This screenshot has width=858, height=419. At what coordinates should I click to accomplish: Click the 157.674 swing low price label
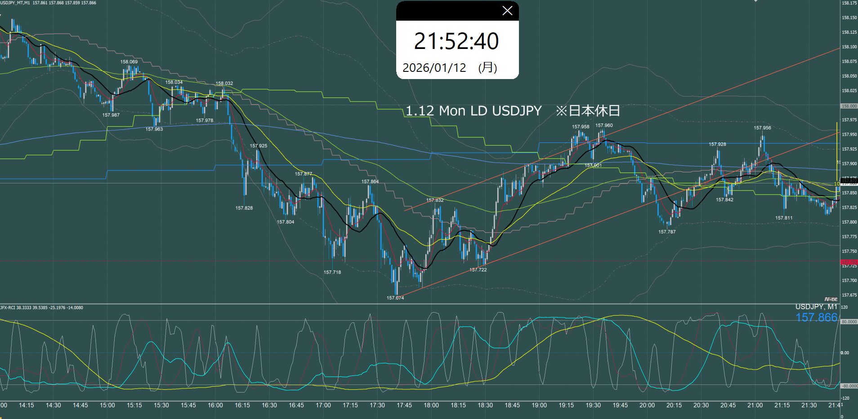395,298
